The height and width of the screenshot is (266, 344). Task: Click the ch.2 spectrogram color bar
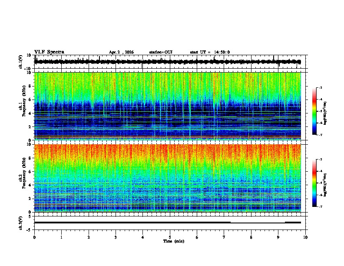click(x=314, y=183)
